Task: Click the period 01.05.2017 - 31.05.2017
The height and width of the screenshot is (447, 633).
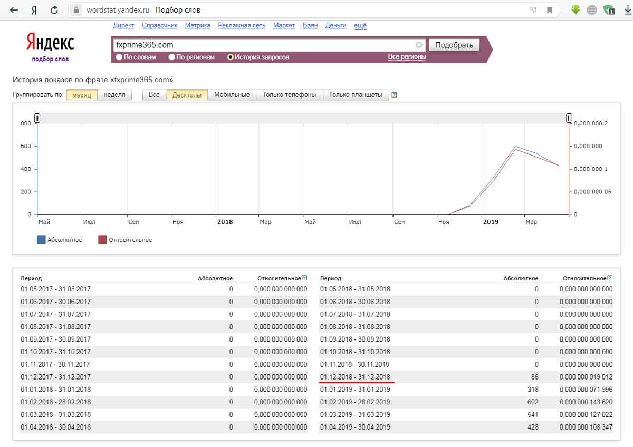Action: [55, 289]
